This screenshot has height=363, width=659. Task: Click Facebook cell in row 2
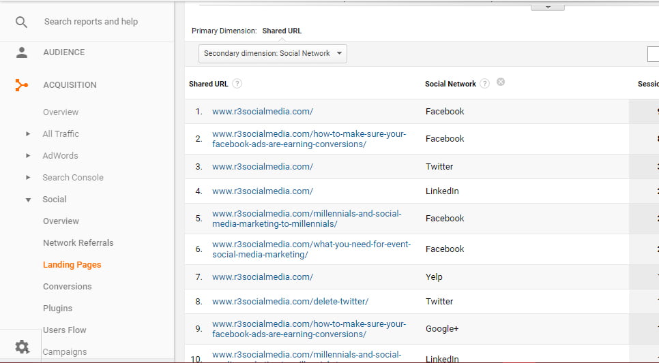[x=445, y=138]
